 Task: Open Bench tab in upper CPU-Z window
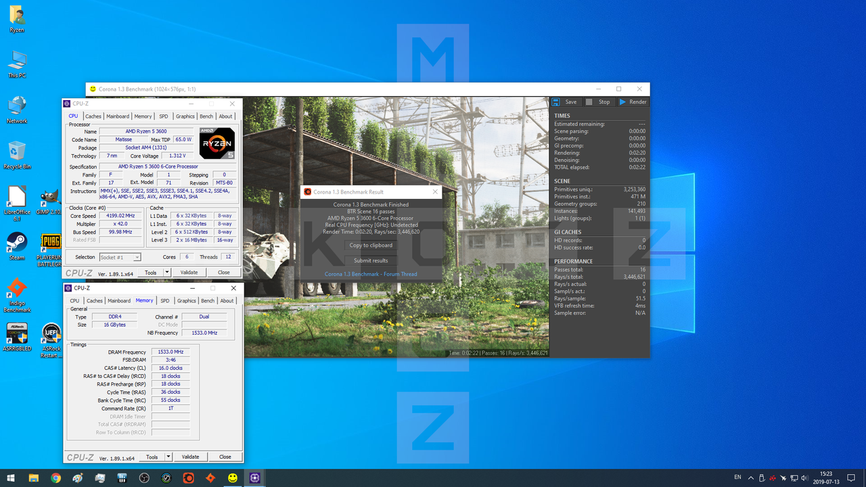206,116
